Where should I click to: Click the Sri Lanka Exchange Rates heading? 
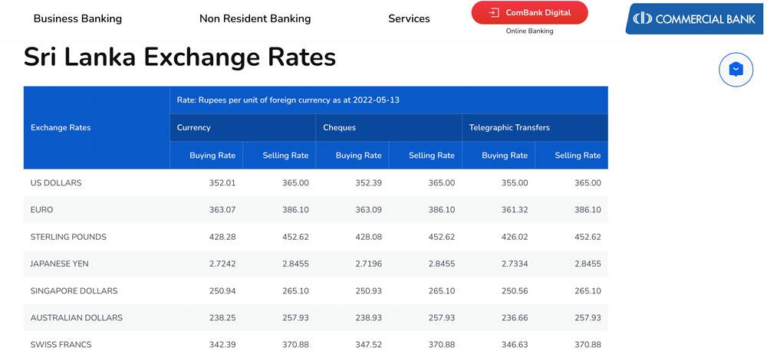click(180, 57)
